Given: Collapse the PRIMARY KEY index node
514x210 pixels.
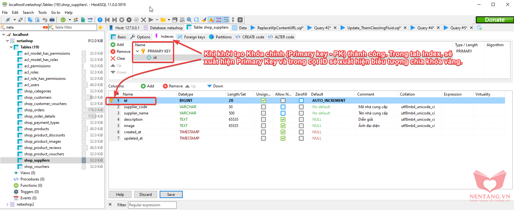Looking at the screenshot, I should pyautogui.click(x=138, y=51).
